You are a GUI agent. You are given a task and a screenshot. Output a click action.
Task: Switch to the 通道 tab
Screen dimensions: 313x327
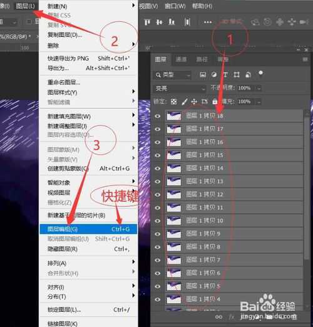[x=181, y=60]
